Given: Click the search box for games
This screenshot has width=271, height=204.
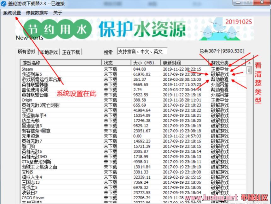Looking at the screenshot, I should (142, 51).
